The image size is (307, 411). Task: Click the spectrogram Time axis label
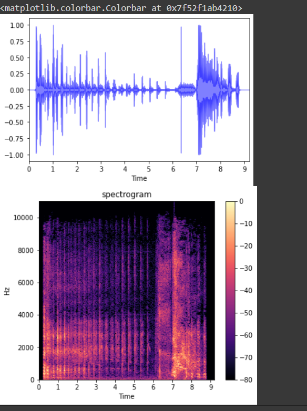(x=127, y=396)
